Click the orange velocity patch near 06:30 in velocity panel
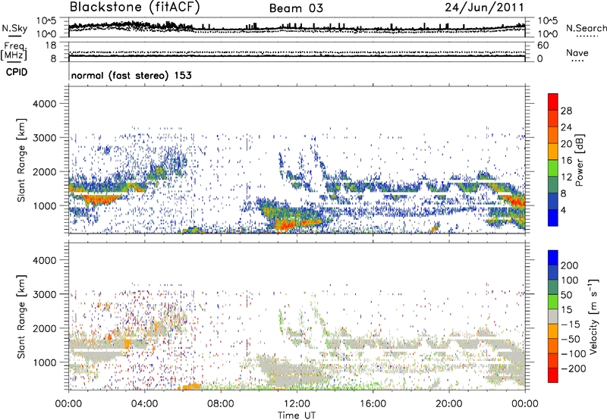The image size is (607, 420). click(x=191, y=386)
